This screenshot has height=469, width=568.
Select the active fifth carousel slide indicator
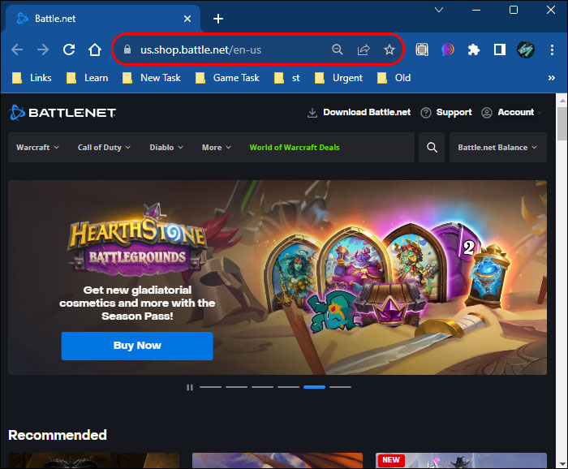pyautogui.click(x=315, y=387)
